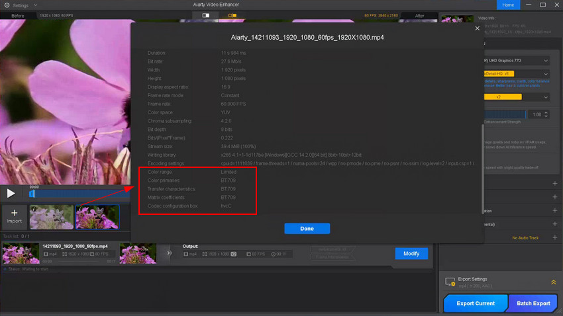Click the Frame rate 60.000 FPS value

click(x=233, y=104)
